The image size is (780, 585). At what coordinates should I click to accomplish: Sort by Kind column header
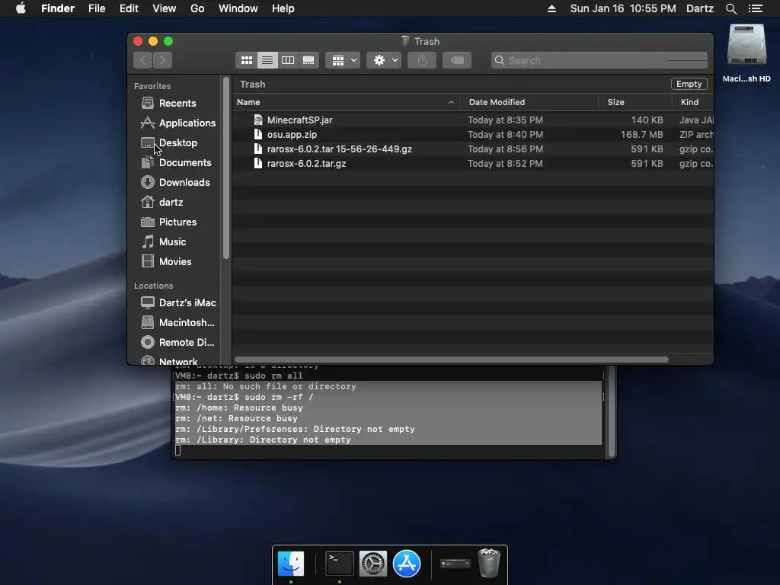692,103
